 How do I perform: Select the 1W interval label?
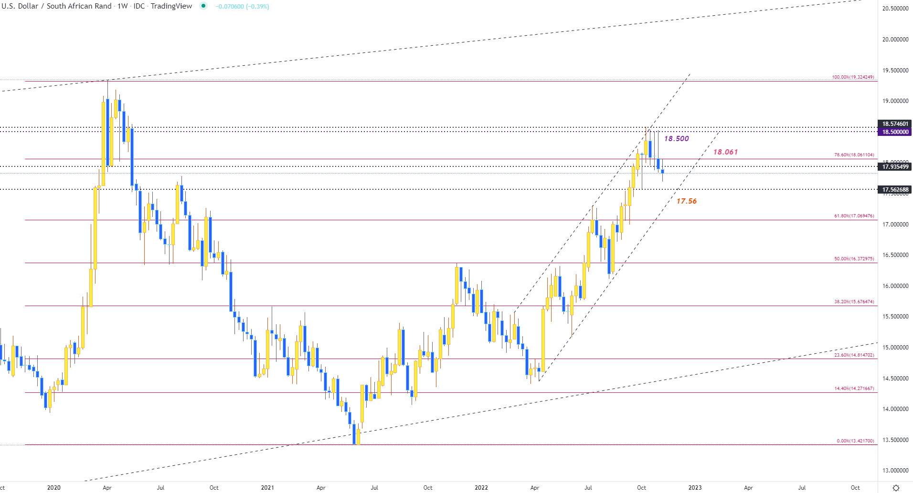pyautogui.click(x=123, y=6)
